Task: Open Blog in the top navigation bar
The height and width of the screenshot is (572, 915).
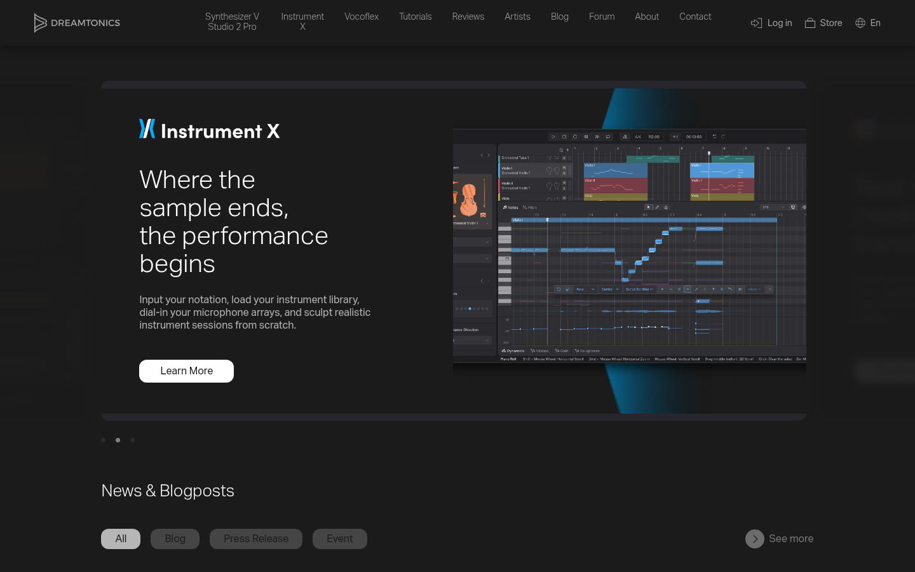Action: [560, 17]
